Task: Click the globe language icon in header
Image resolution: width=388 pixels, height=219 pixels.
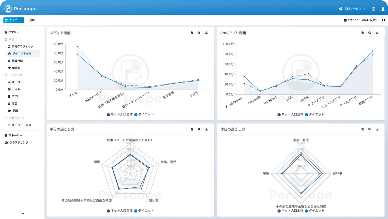Action: [x=373, y=9]
